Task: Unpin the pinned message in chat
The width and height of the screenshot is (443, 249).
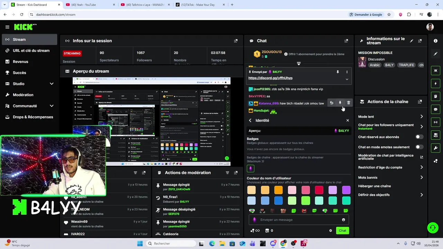Action: (337, 72)
